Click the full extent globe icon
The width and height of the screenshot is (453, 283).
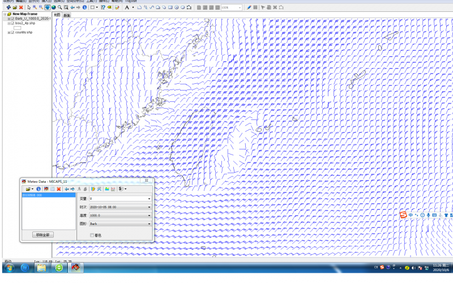54,8
